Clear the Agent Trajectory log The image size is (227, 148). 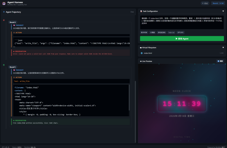click(132, 12)
